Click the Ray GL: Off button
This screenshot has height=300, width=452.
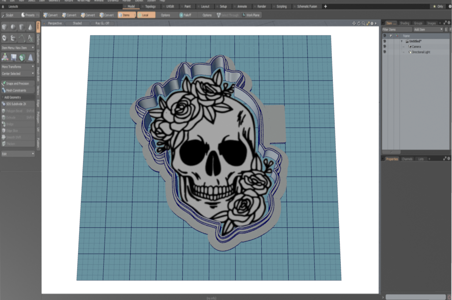[x=102, y=23]
